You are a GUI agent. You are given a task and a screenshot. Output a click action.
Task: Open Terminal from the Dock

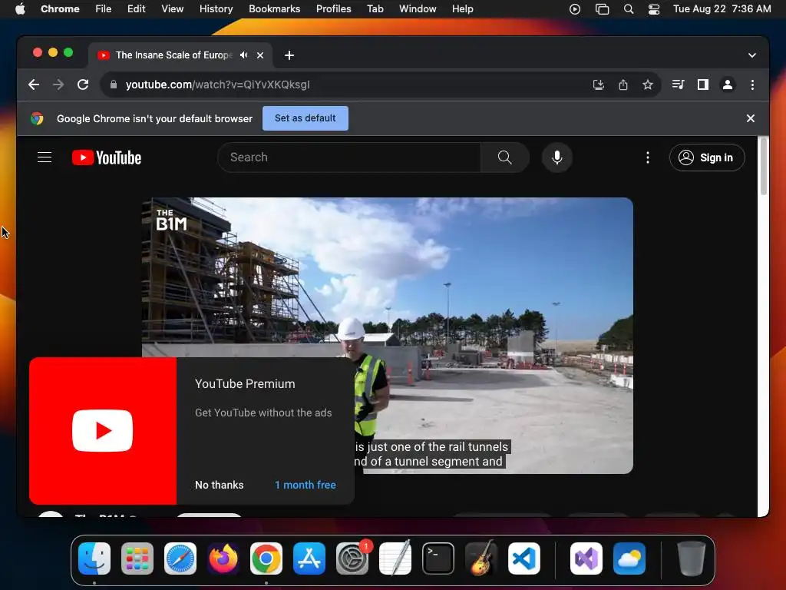(x=438, y=559)
